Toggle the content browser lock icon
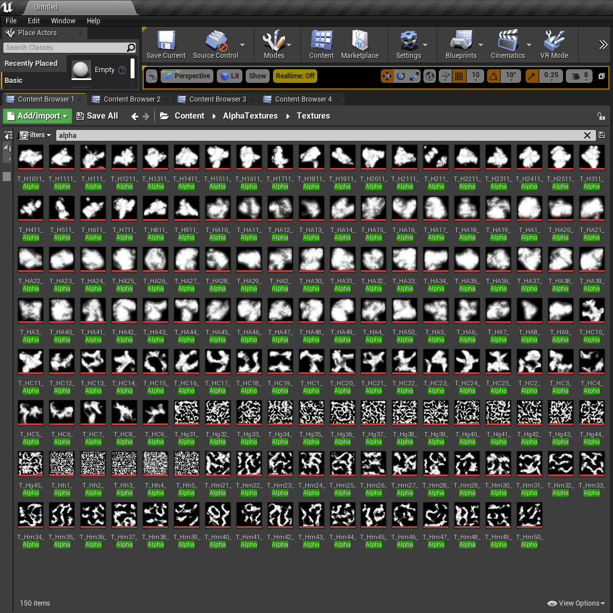 pos(601,116)
